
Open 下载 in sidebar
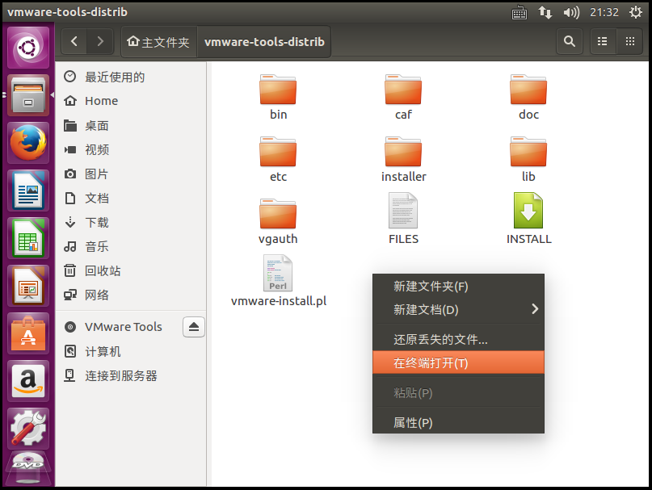pyautogui.click(x=131, y=222)
